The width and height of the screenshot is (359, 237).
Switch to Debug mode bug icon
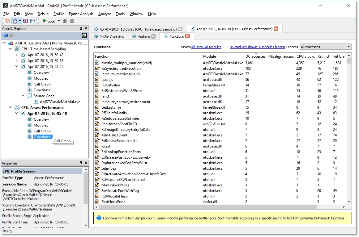click(x=7, y=21)
